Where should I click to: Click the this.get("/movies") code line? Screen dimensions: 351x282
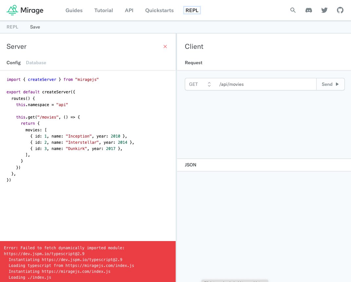pos(48,117)
